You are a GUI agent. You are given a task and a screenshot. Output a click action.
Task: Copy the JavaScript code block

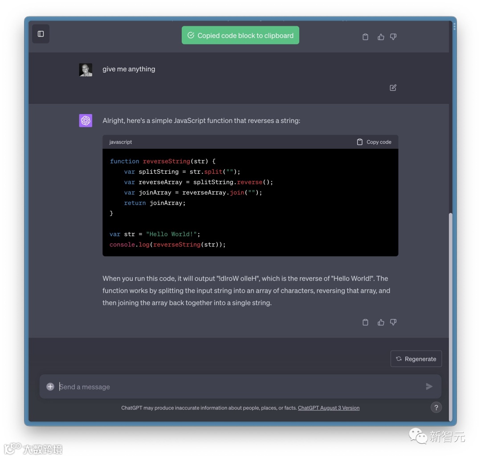[x=374, y=142]
